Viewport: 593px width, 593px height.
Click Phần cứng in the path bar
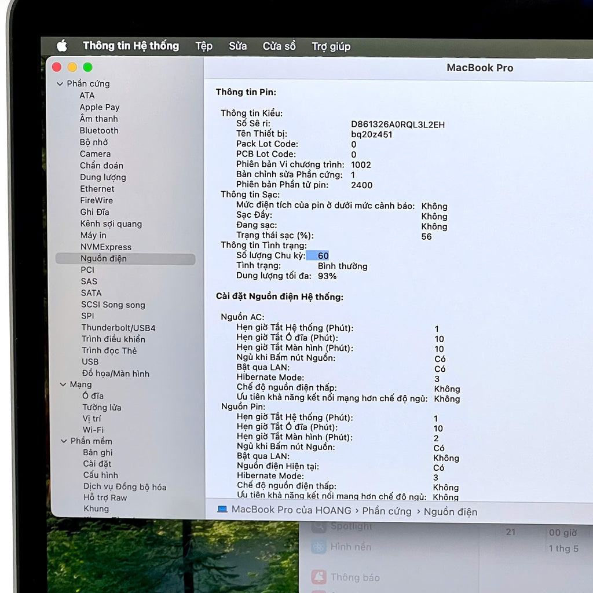[x=386, y=511]
